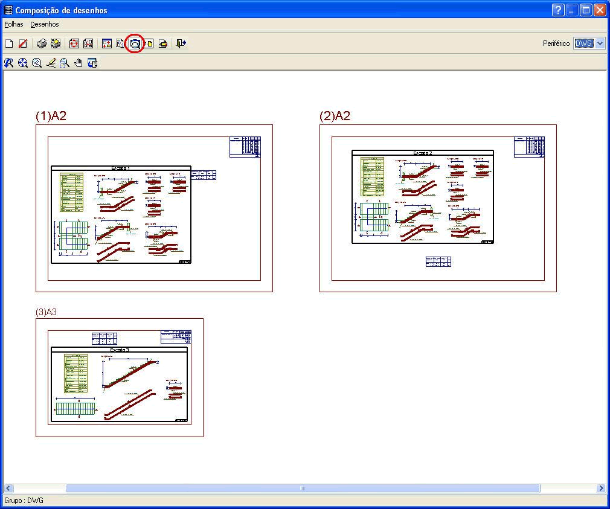610x509 pixels.
Task: Click the print current view icon
Action: point(92,63)
